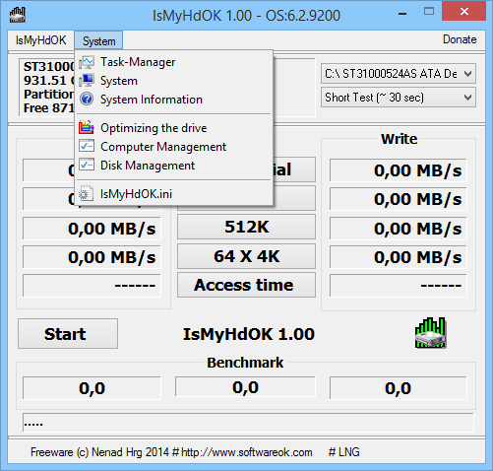Click the IsMyHdOK app icon in the title bar

(x=18, y=15)
